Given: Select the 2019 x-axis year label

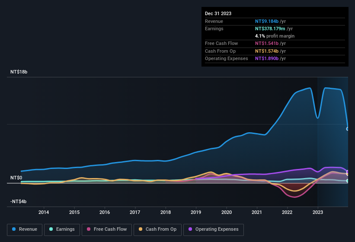Looking at the screenshot, I should click(196, 212).
